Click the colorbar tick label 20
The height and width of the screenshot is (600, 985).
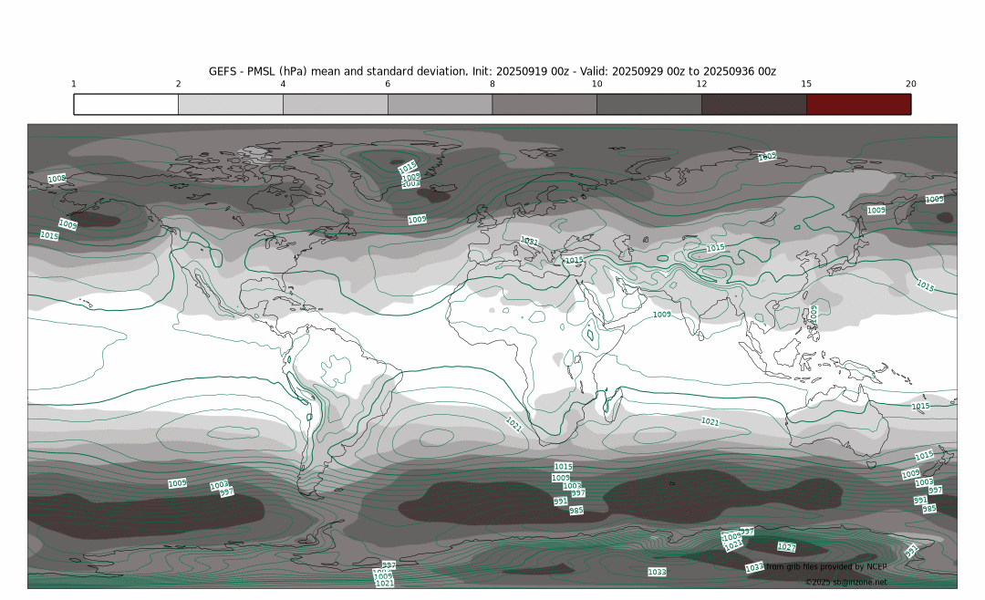coord(910,84)
